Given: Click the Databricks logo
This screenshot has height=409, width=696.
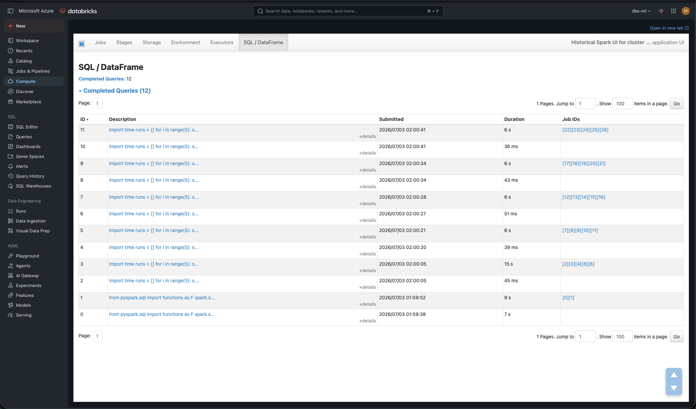Looking at the screenshot, I should [78, 11].
